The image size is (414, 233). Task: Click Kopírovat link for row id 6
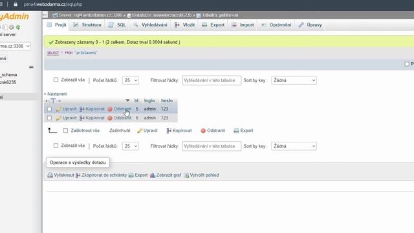coord(95,118)
